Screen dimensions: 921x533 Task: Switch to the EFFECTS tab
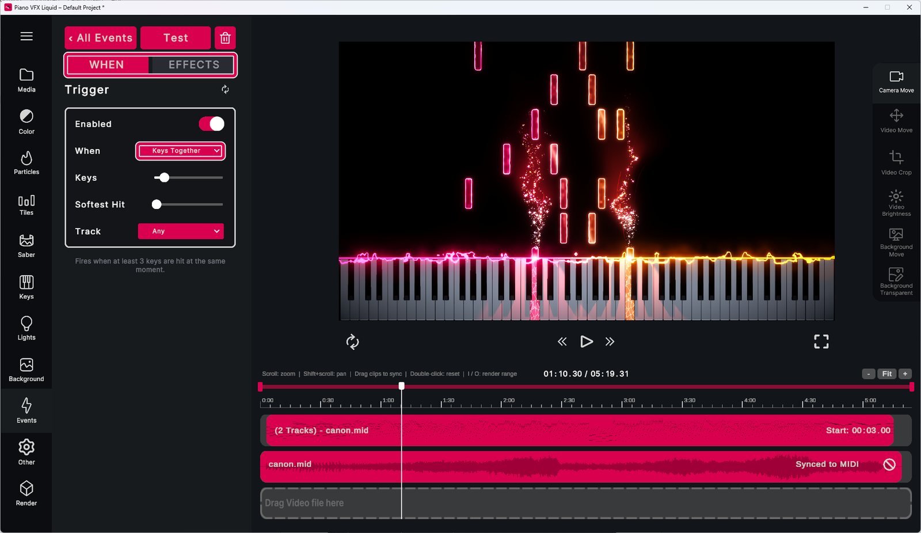tap(193, 65)
